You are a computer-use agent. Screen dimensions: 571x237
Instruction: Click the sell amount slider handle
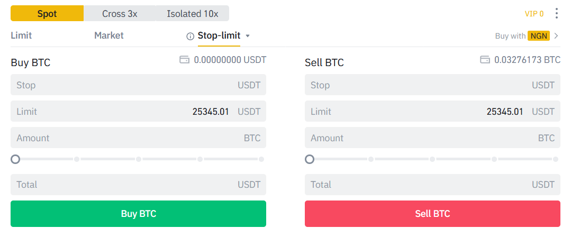coord(310,159)
